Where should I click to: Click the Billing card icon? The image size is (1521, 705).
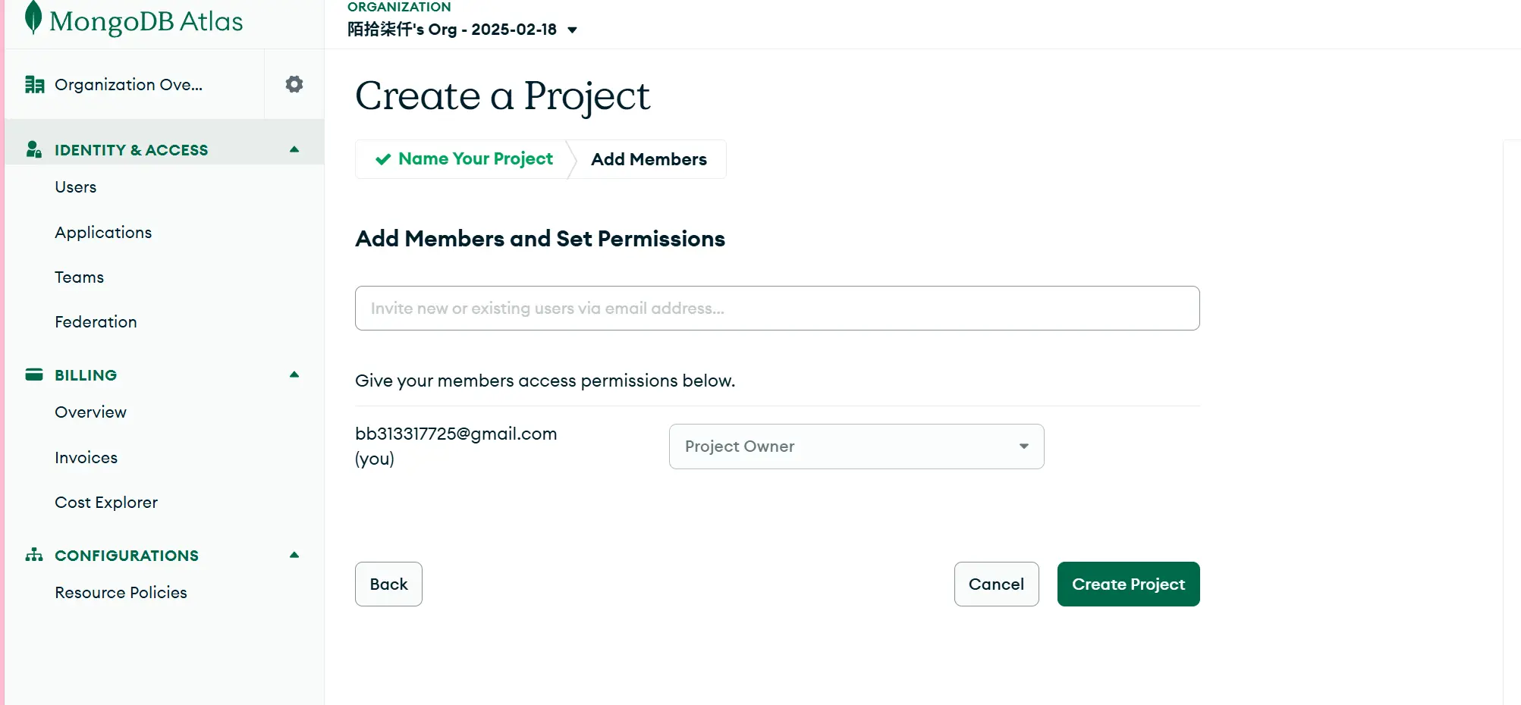[34, 374]
